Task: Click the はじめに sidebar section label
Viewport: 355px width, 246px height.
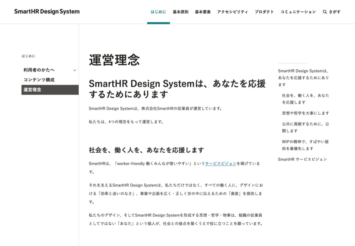Action: click(x=28, y=56)
